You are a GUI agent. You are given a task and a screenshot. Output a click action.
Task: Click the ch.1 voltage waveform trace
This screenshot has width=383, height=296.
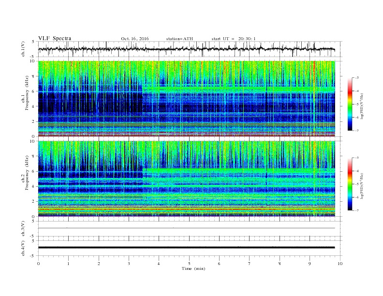tap(187, 49)
